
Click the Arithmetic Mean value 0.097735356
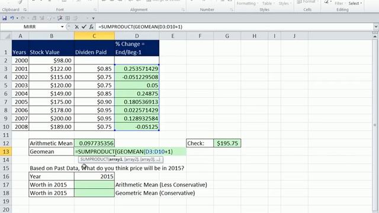pos(94,143)
